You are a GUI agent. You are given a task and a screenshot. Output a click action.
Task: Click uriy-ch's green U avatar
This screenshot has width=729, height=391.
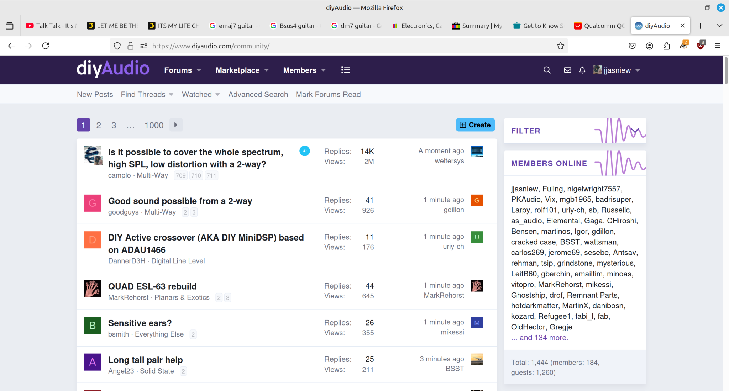coord(477,237)
